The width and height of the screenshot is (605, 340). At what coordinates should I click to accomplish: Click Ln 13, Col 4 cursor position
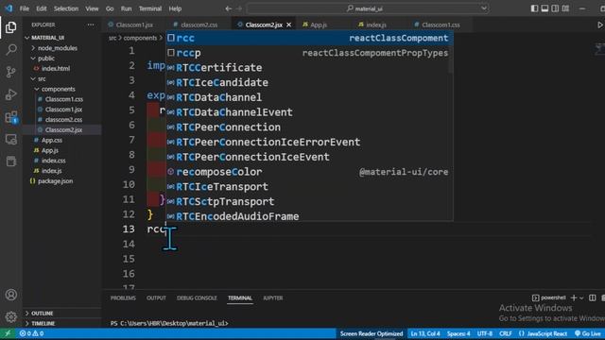[x=425, y=333]
